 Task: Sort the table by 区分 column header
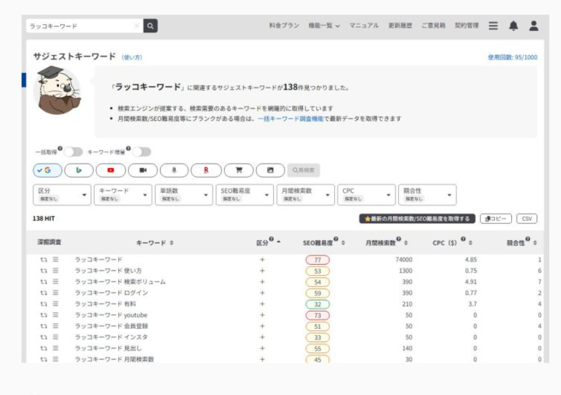coord(269,242)
